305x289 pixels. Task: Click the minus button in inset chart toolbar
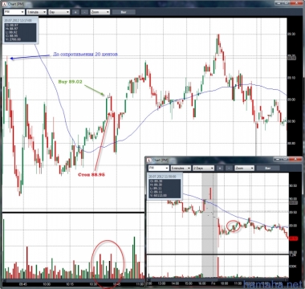229,168
